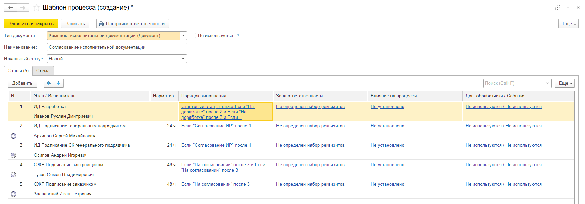Screen dimensions: 585x204
Task: Clear the search field with X icon
Action: [x=547, y=83]
